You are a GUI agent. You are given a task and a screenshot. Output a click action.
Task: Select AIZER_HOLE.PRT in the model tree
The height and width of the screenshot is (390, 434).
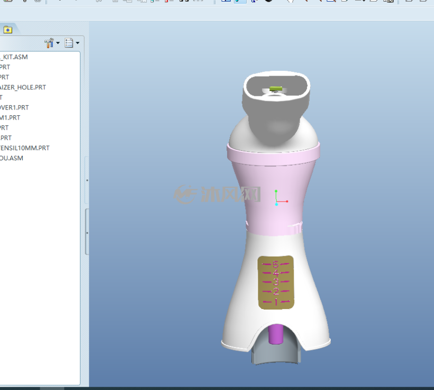(23, 87)
